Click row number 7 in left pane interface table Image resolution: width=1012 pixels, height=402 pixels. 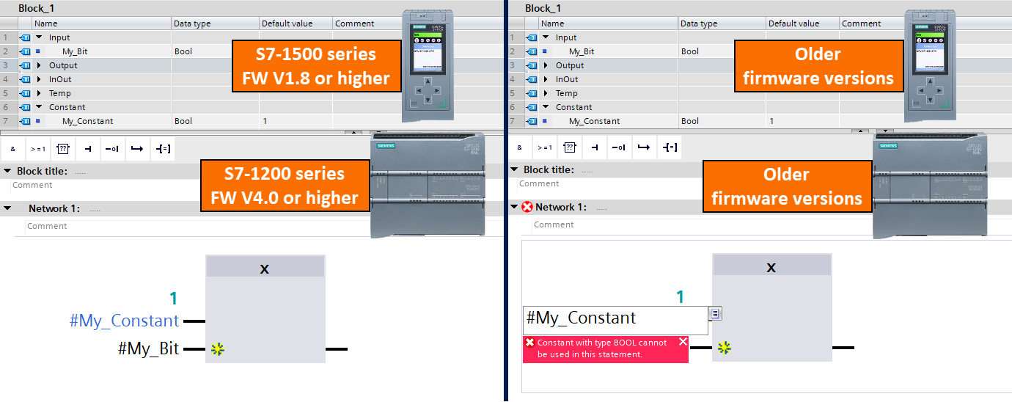click(x=5, y=121)
